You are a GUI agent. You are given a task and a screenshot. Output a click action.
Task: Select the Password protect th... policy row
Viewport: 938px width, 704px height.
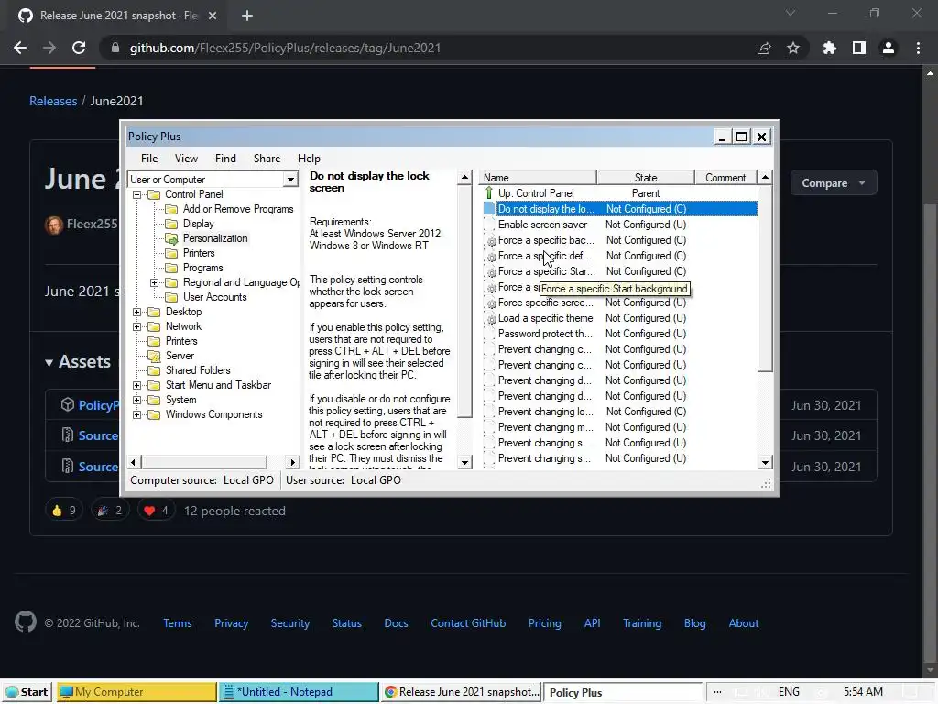(x=620, y=334)
